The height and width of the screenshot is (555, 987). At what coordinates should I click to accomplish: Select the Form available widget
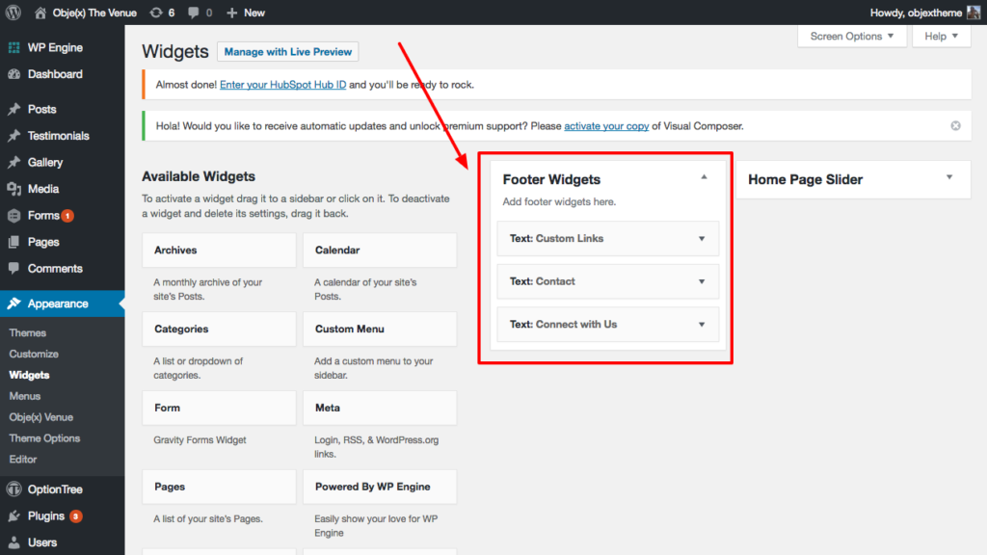(x=219, y=408)
